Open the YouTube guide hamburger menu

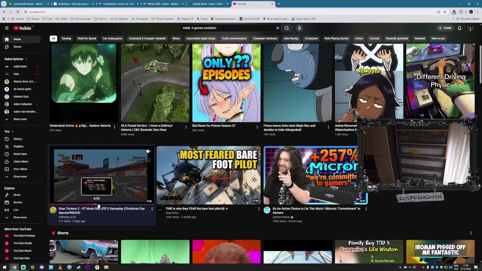pos(6,28)
